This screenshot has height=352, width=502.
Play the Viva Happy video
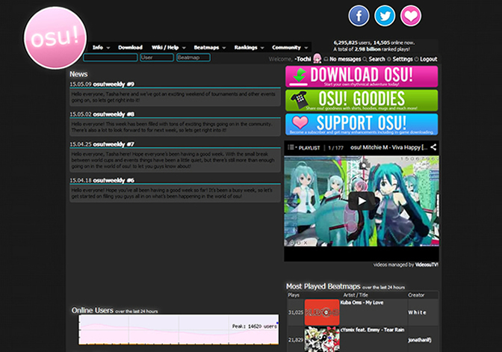pos(362,201)
